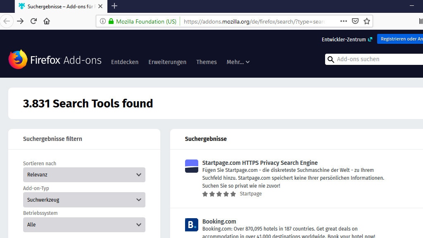Open the Booking.com add-on link
The image size is (423, 238).
pyautogui.click(x=219, y=221)
